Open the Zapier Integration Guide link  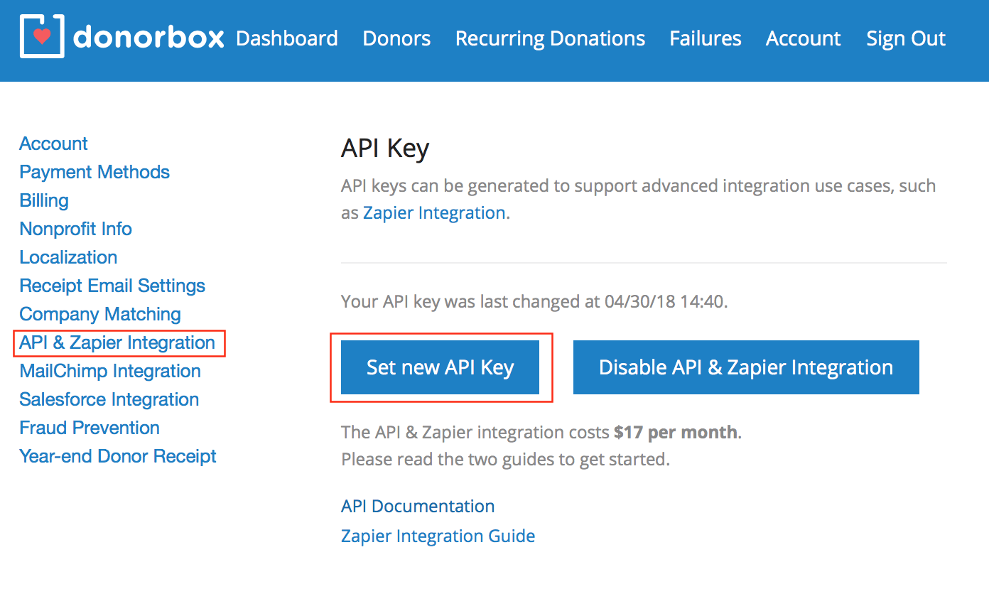coord(438,536)
